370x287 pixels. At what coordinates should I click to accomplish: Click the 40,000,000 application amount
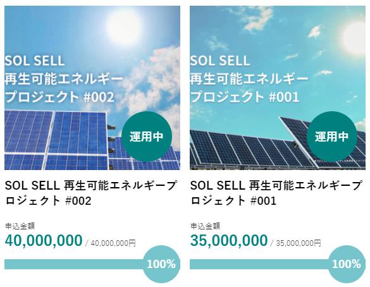[44, 241]
